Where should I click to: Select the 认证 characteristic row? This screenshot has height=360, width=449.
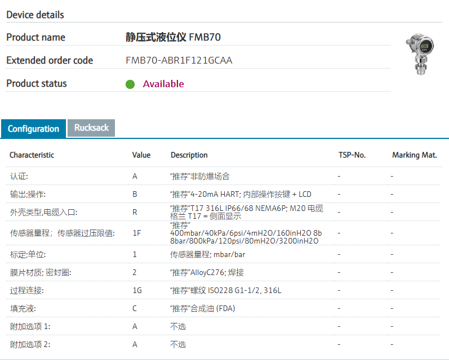pyautogui.click(x=19, y=176)
